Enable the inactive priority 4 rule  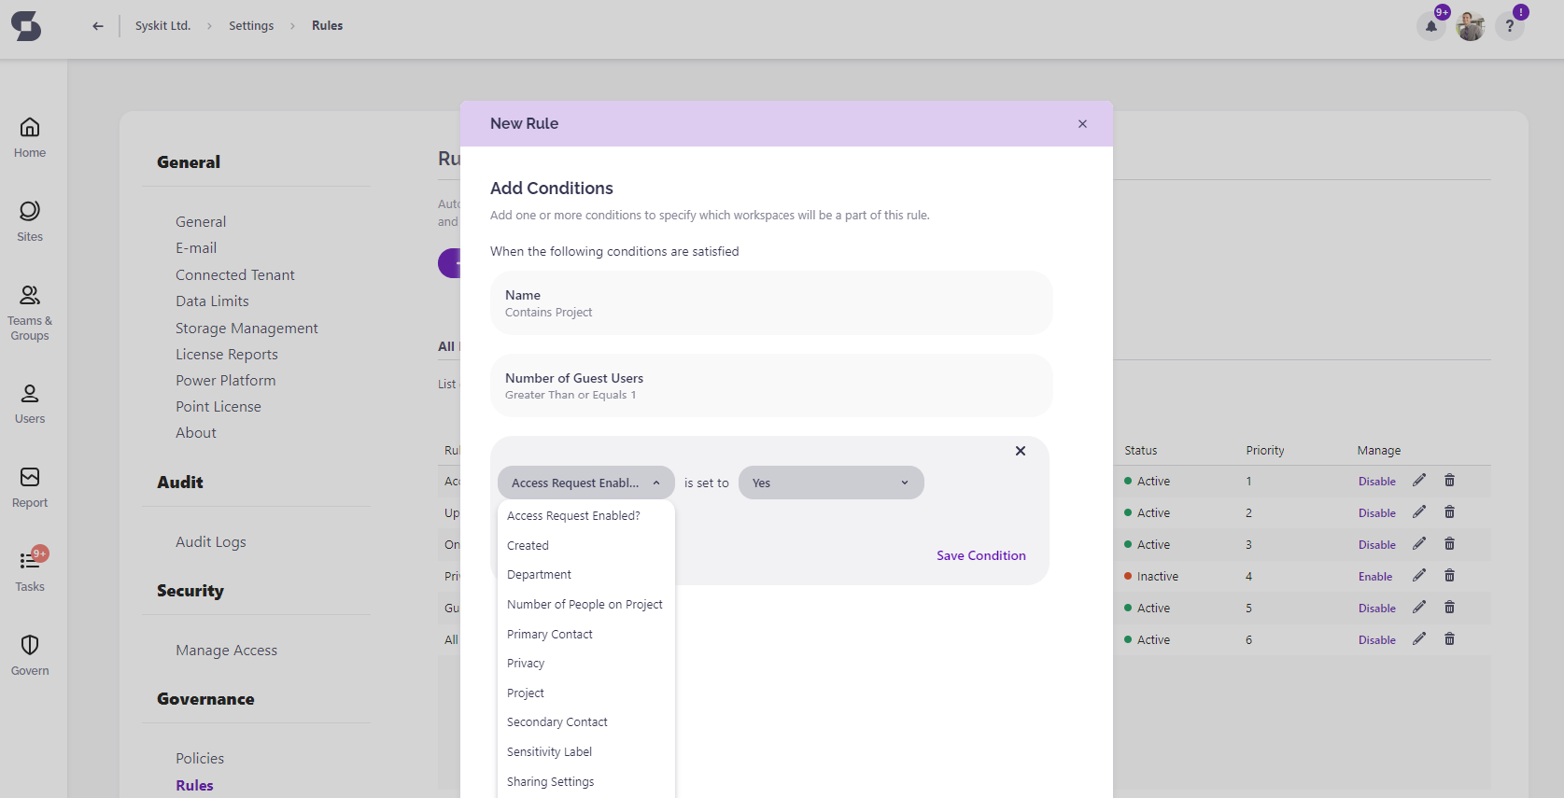point(1374,577)
